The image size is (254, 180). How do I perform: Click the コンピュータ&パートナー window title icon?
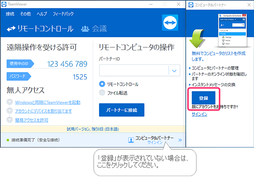(191, 5)
